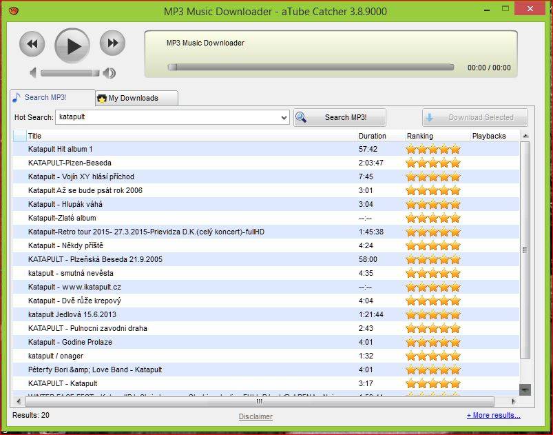Click horizontal scrollbar left arrow
The image size is (553, 435).
pos(19,401)
